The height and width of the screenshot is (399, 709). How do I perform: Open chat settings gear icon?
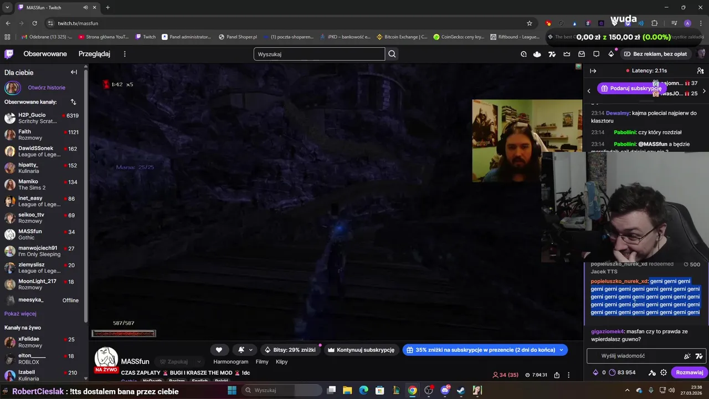pyautogui.click(x=664, y=372)
